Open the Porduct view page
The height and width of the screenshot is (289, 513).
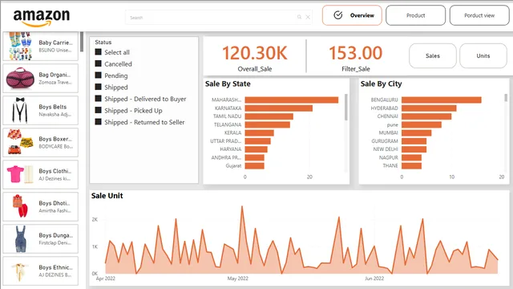pos(479,15)
